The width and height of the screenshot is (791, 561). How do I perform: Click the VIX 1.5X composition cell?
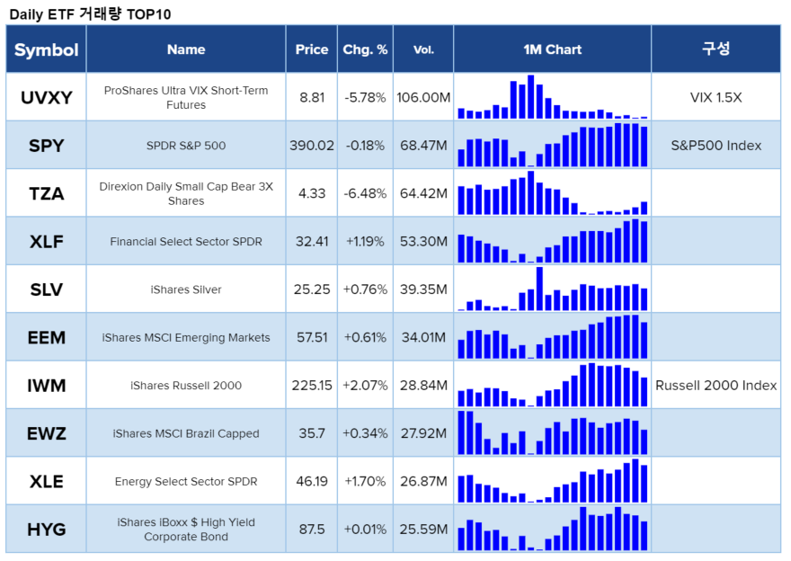[715, 97]
